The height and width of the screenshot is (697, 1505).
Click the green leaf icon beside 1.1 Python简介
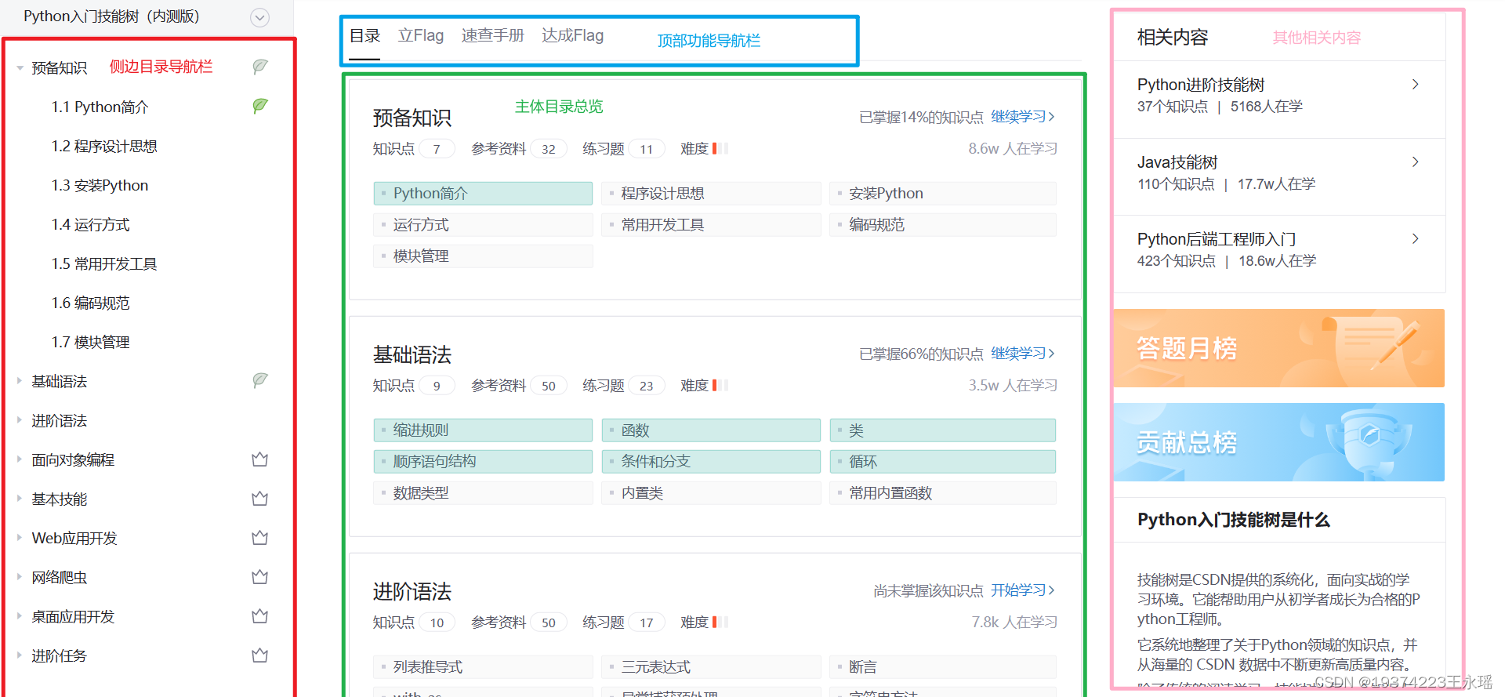(260, 106)
